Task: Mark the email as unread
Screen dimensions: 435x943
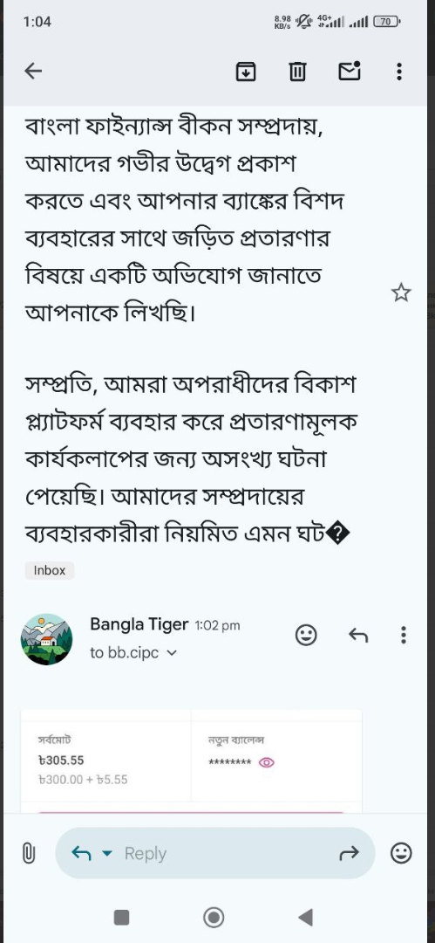Action: tap(350, 71)
